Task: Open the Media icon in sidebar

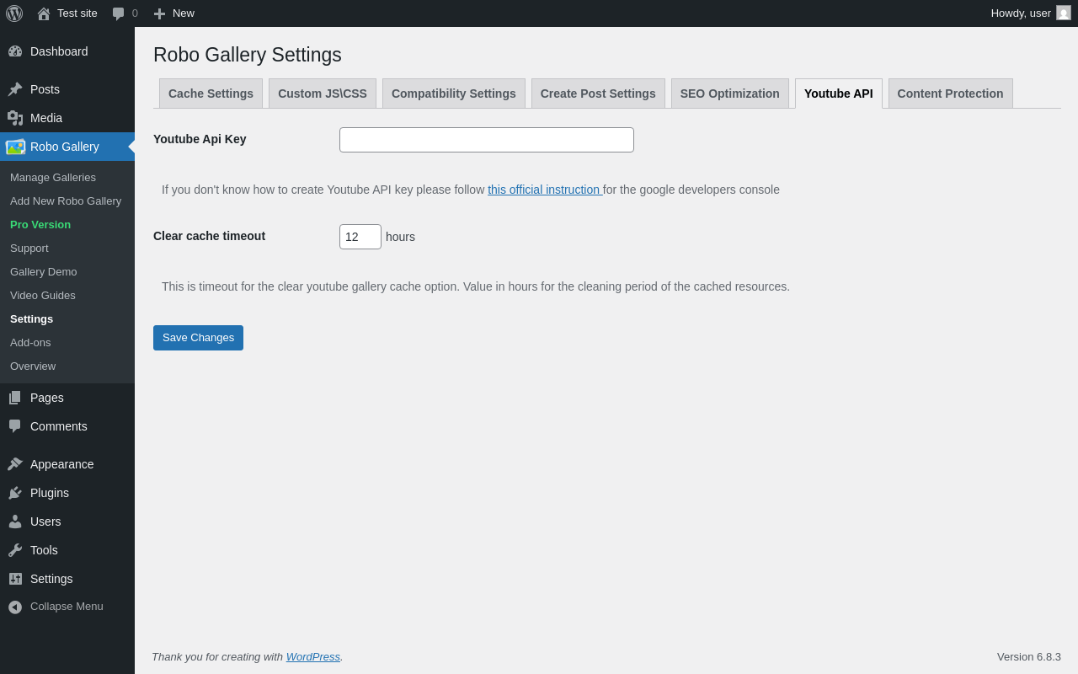Action: point(15,118)
